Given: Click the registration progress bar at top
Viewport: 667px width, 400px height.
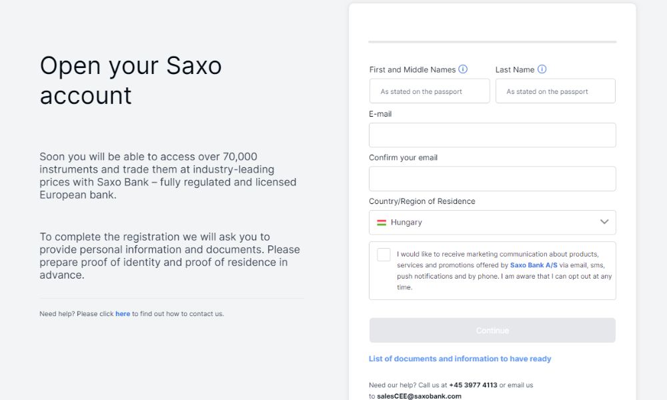Looking at the screenshot, I should [x=492, y=42].
